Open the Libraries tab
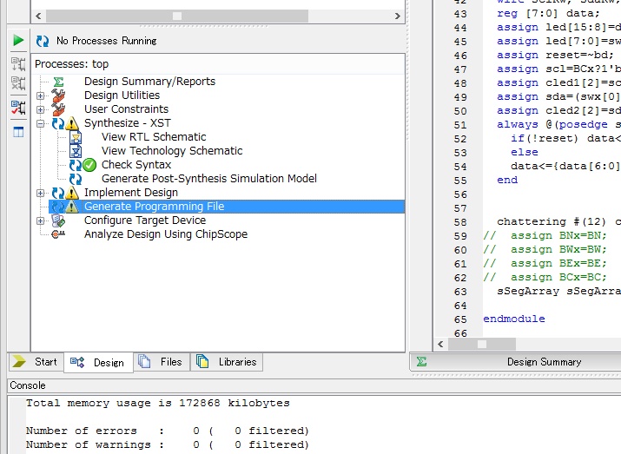 pyautogui.click(x=228, y=362)
